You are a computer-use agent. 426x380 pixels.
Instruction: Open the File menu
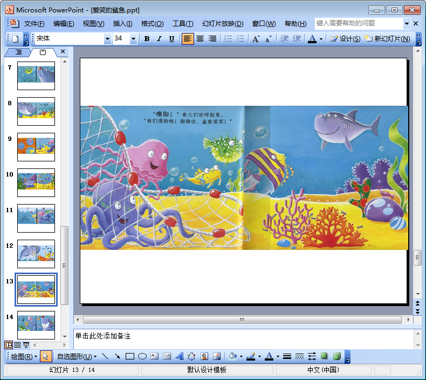coord(34,24)
